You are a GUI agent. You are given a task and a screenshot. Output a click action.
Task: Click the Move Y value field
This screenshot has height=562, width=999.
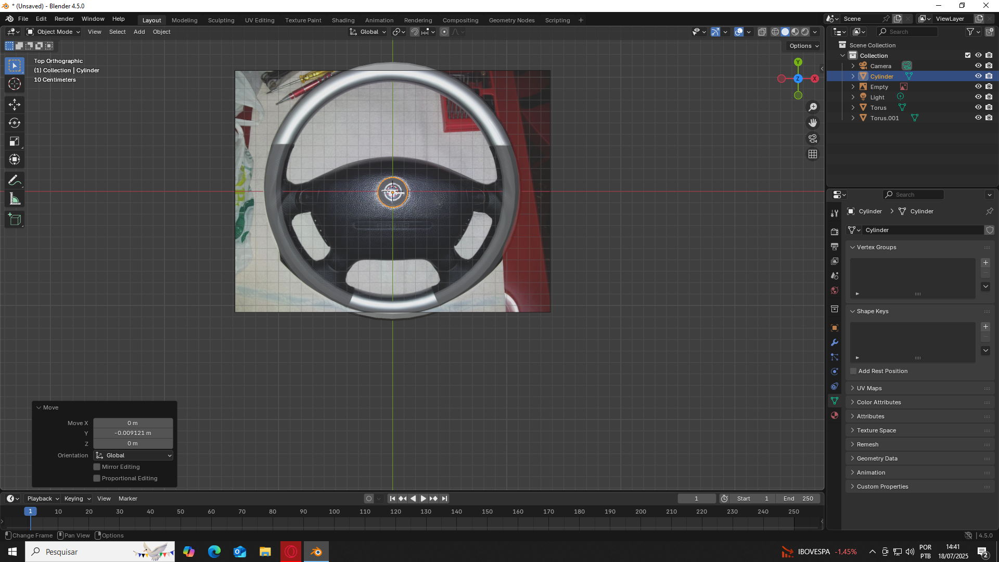click(133, 433)
